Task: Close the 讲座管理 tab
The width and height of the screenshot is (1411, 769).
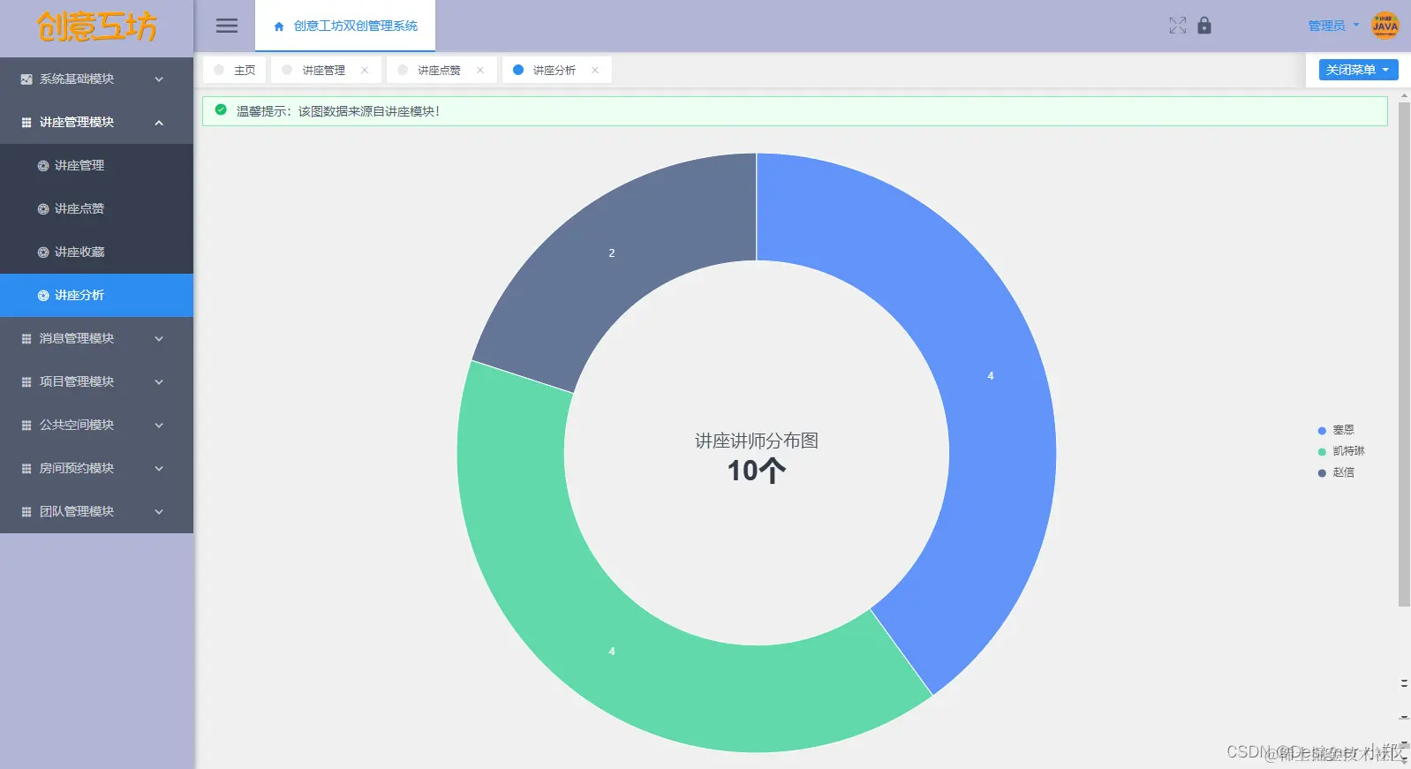Action: (x=365, y=71)
